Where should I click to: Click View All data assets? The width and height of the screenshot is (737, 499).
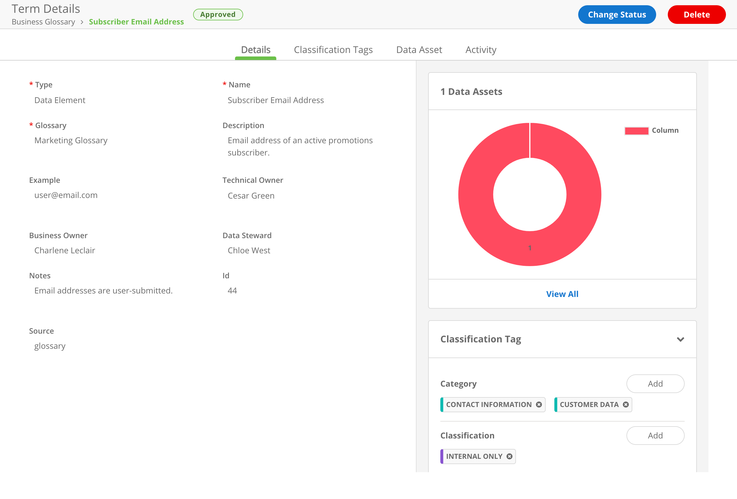click(562, 294)
